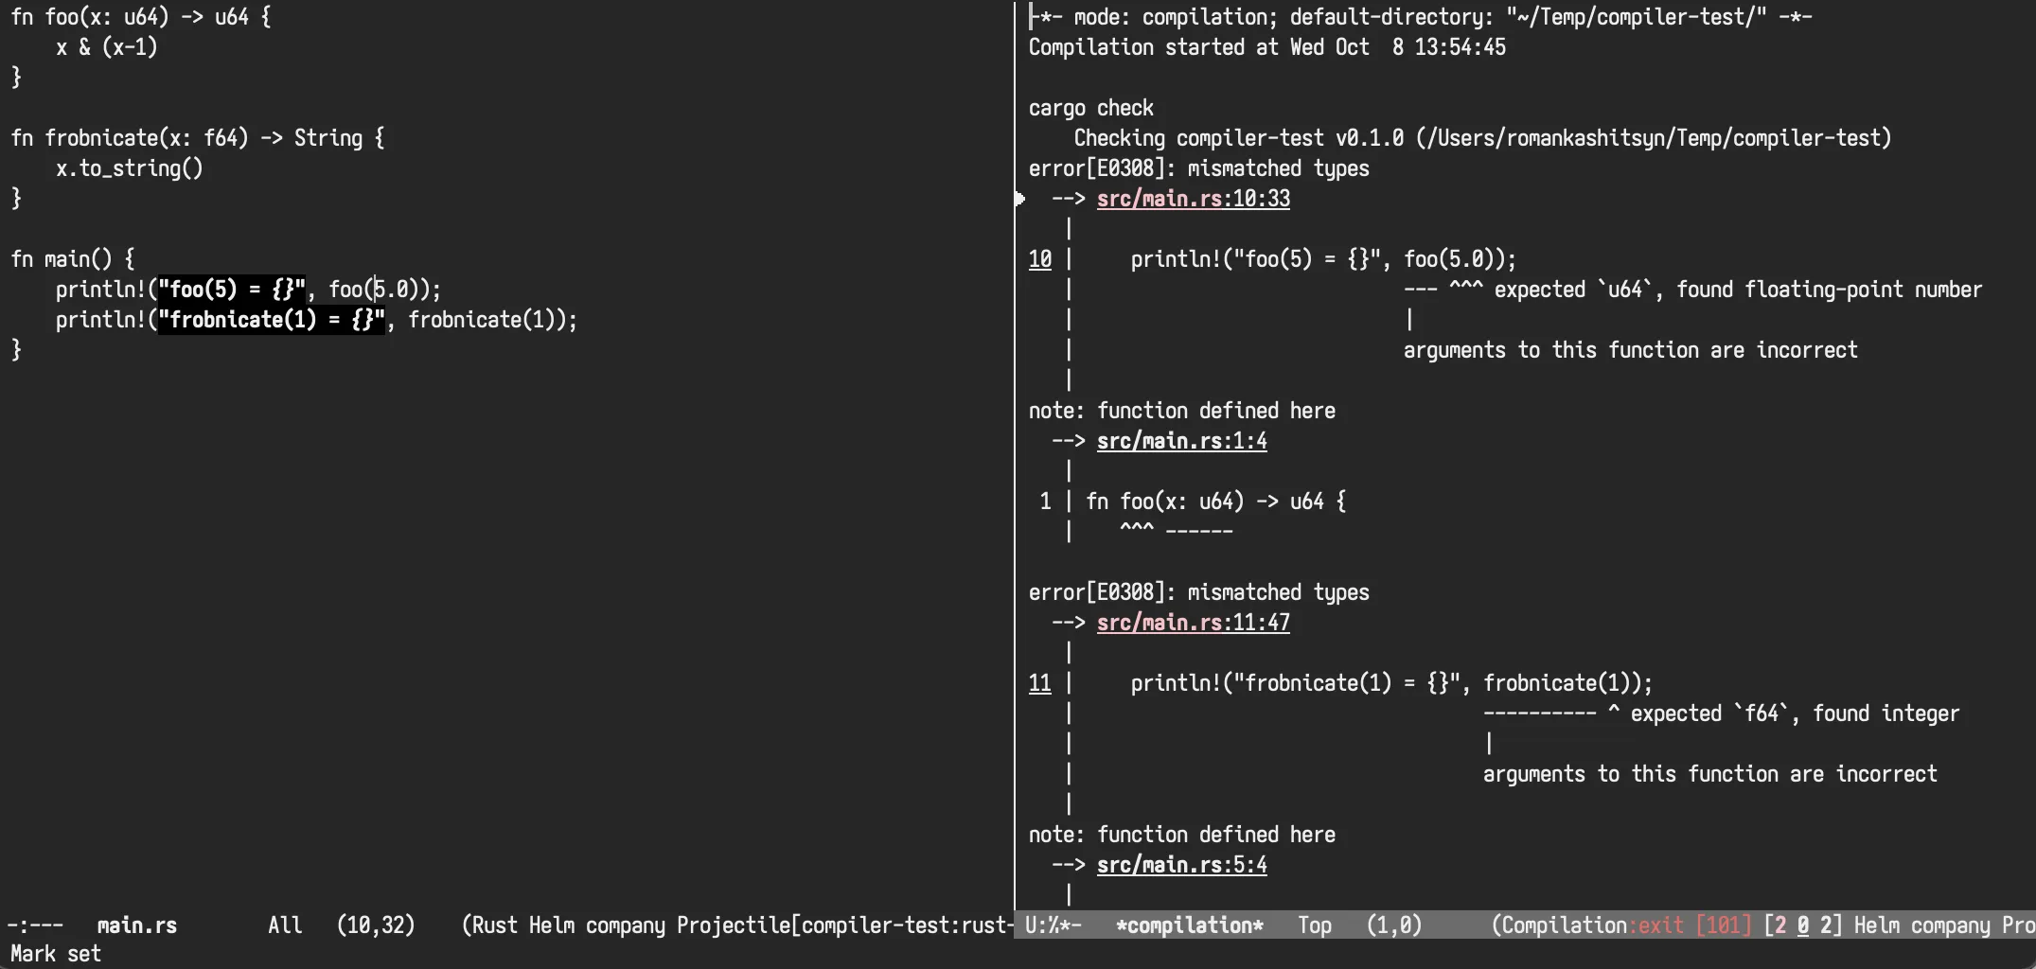The image size is (2036, 969).
Task: Open the src/main.rs:10:33 error link
Action: coord(1193,199)
